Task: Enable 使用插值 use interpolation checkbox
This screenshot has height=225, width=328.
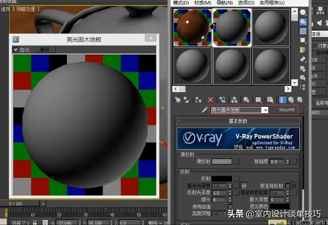Action: click(230, 207)
